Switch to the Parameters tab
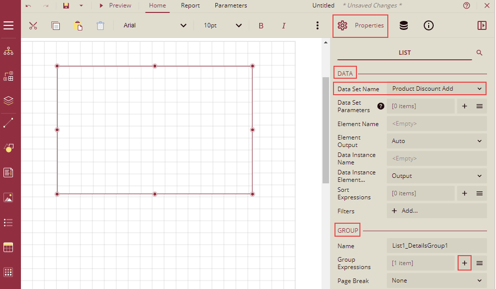The width and height of the screenshot is (496, 289). (x=231, y=5)
